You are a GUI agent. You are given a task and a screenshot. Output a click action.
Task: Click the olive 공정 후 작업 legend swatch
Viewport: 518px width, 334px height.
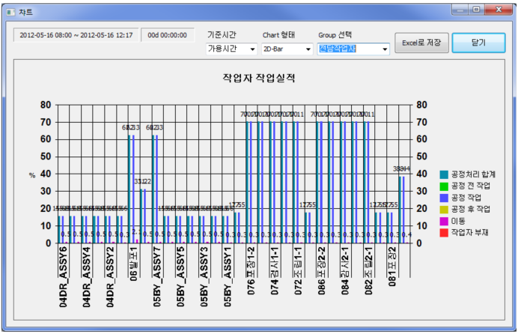click(x=444, y=210)
